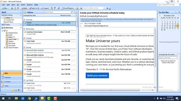Click the toolbar icon left of Send/Receive
This screenshot has height=101, width=181.
coord(59,8)
